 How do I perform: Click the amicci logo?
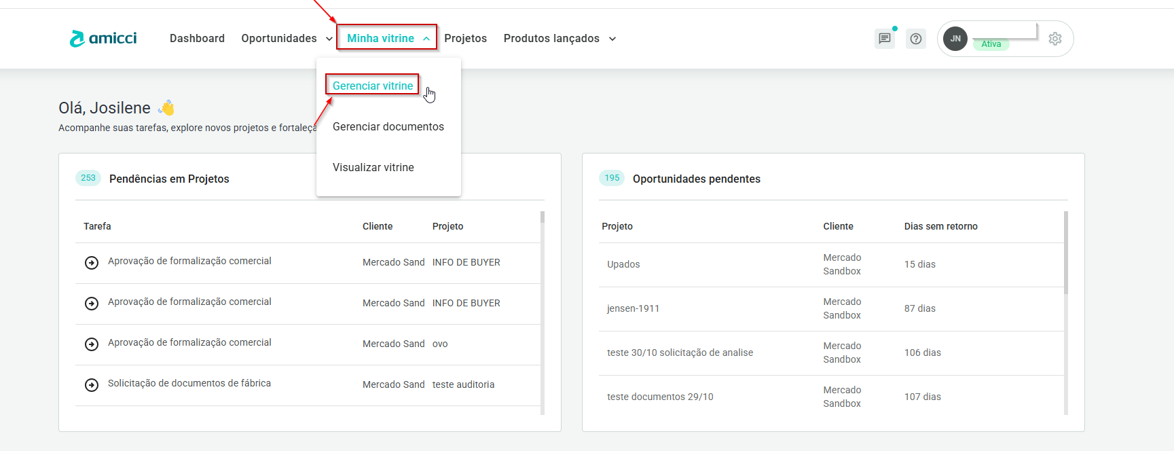(x=103, y=39)
